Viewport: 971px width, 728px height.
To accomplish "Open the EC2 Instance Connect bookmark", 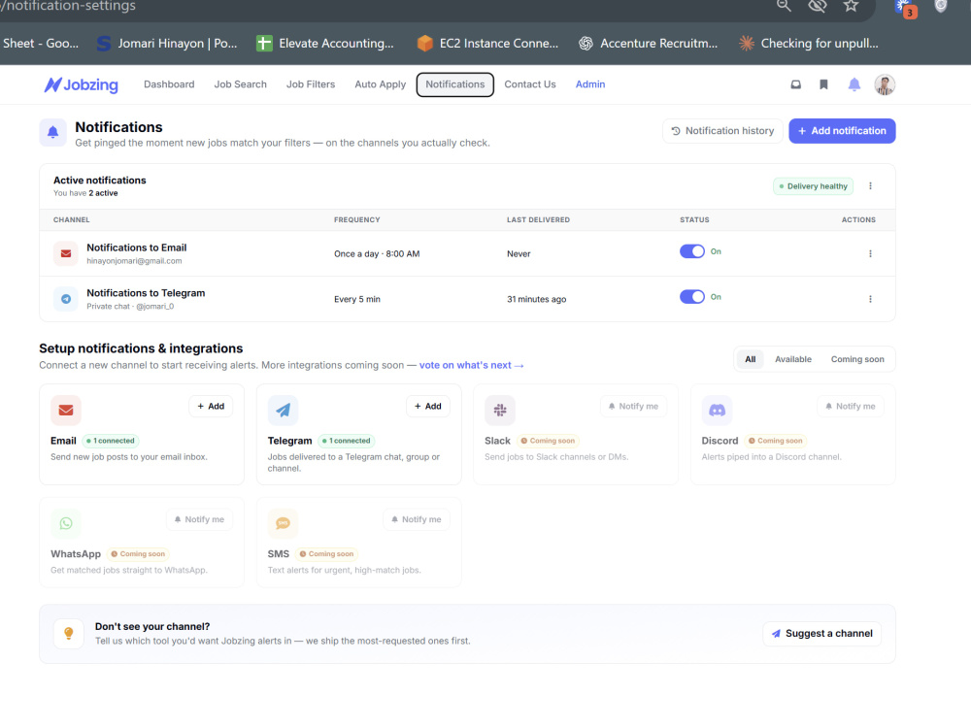I will pyautogui.click(x=487, y=44).
